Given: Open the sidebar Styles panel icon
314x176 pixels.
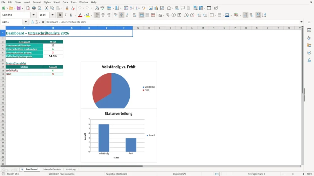Looking at the screenshot, I should point(309,38).
